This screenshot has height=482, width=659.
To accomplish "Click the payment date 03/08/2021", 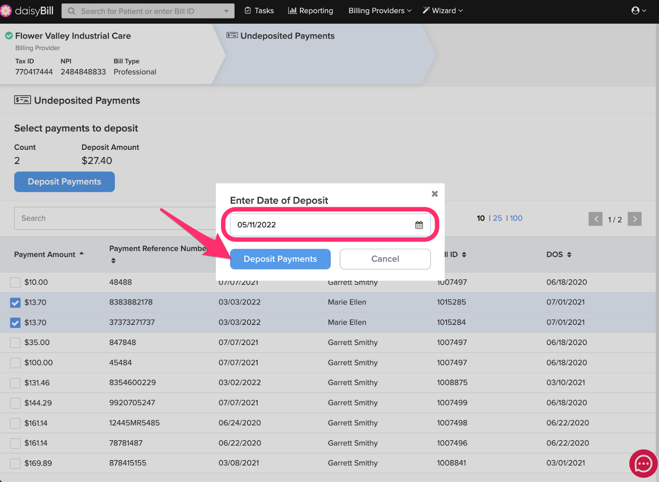I will point(239,463).
